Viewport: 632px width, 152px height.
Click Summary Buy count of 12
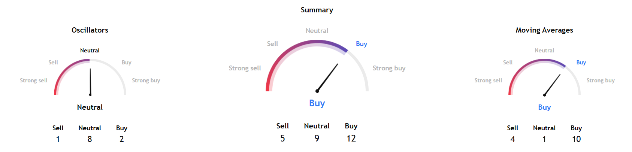[351, 139]
